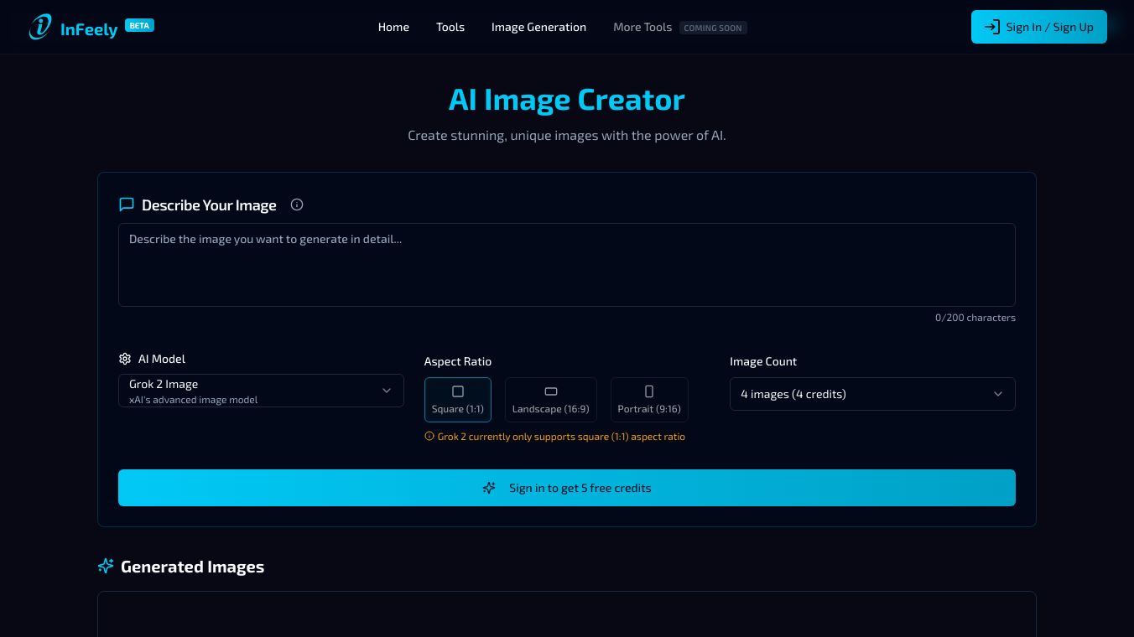
Task: Click the InFeely logo icon
Action: tap(39, 27)
